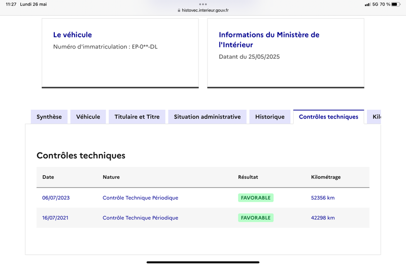Click the Datant du 25/05/2025 text
Viewport: 406px width, 266px height.
tap(249, 57)
